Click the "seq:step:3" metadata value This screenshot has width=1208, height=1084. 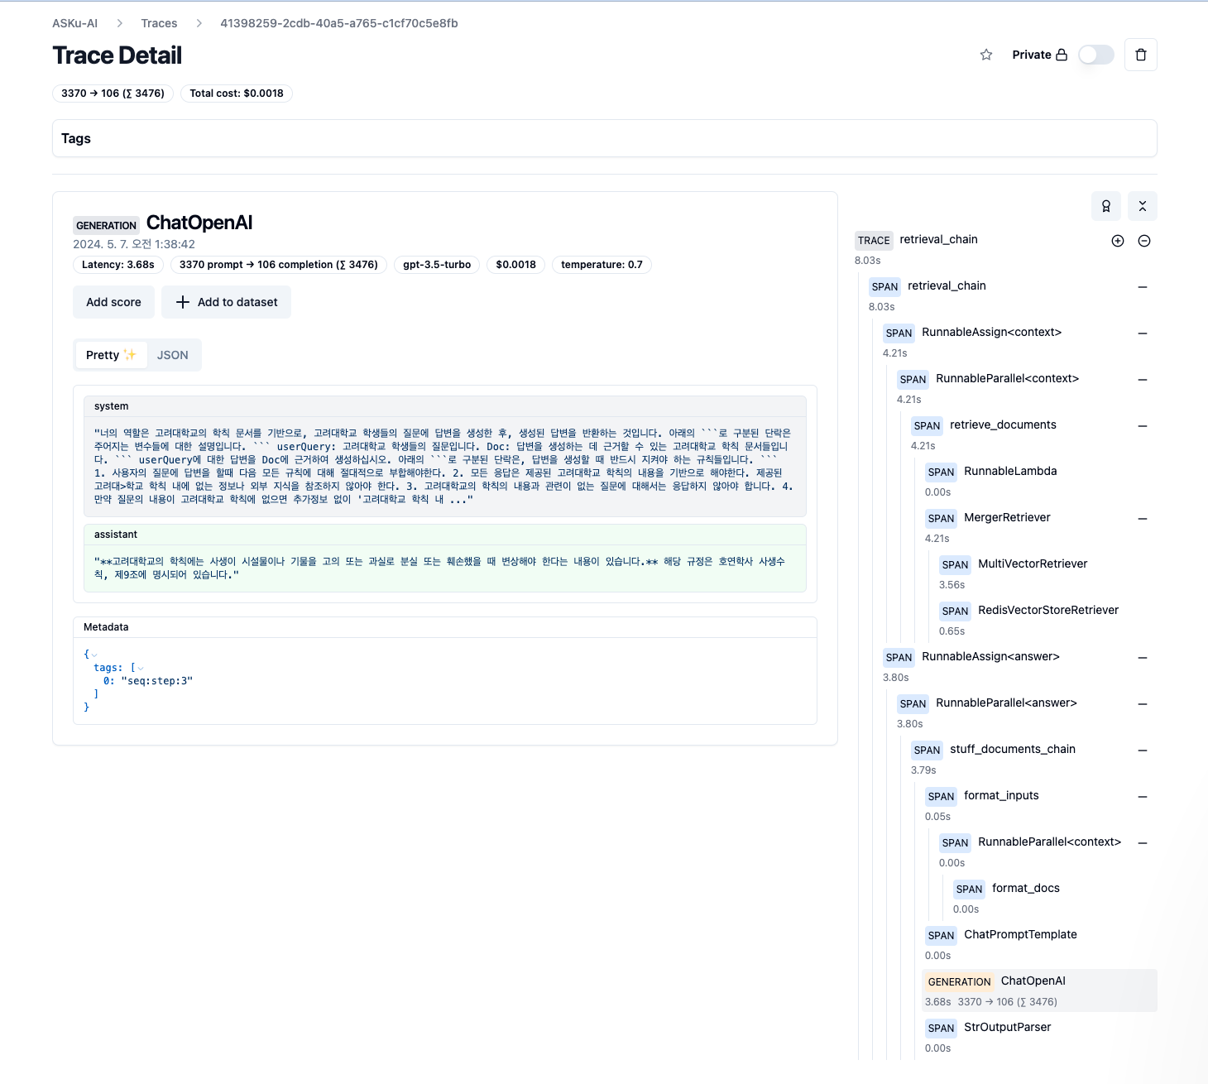[157, 681]
